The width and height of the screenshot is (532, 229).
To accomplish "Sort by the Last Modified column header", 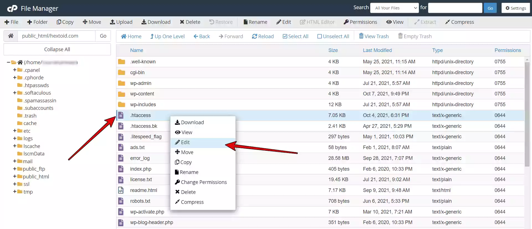I will pyautogui.click(x=377, y=50).
